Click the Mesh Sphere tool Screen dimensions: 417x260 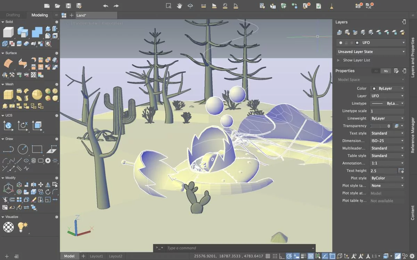[37, 94]
